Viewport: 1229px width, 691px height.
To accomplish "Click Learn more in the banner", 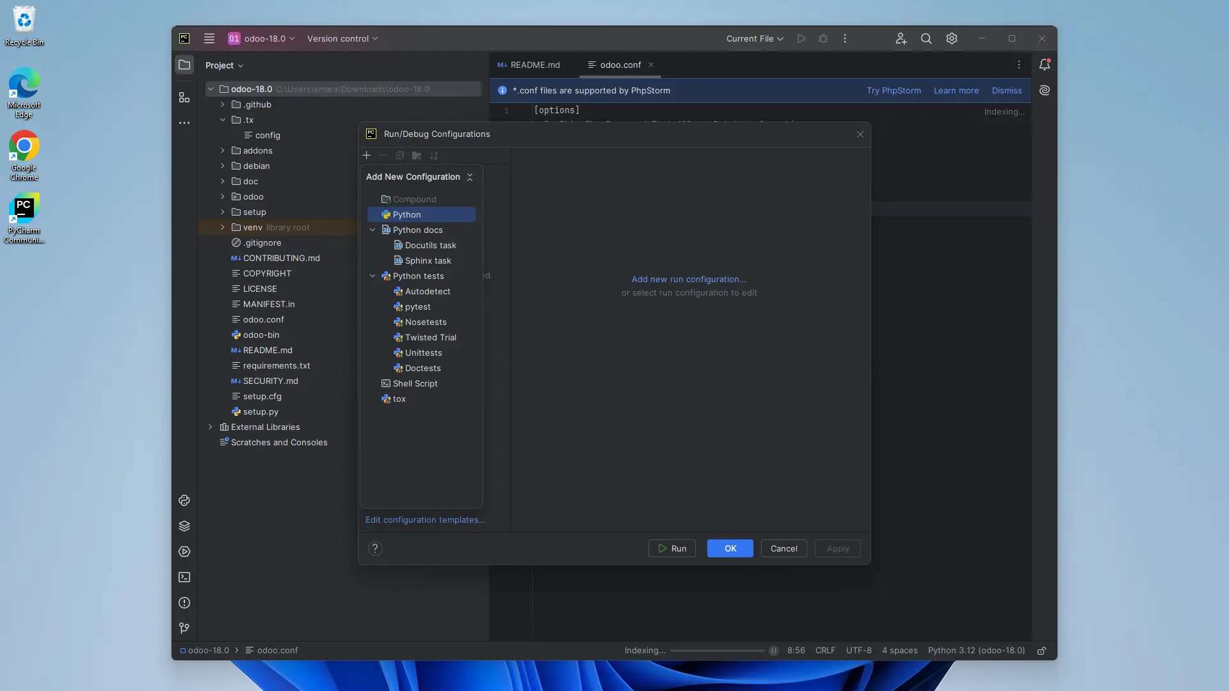I will (x=956, y=90).
